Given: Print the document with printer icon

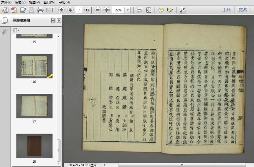Looking at the screenshot, I should point(40,10).
